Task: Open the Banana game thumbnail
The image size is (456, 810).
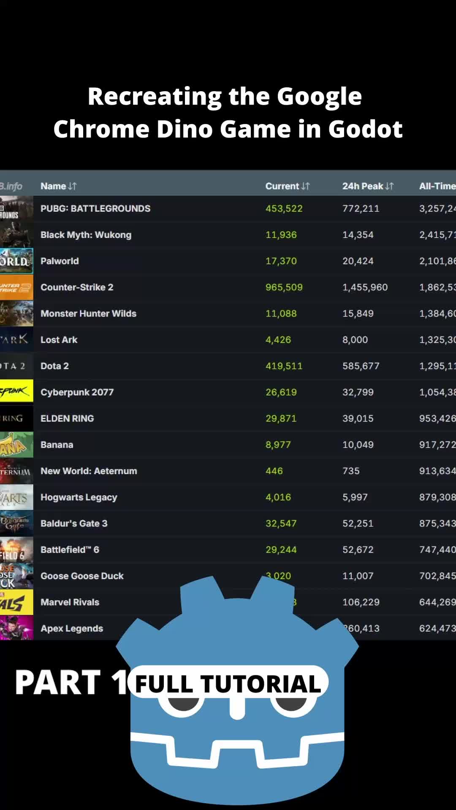Action: point(16,445)
